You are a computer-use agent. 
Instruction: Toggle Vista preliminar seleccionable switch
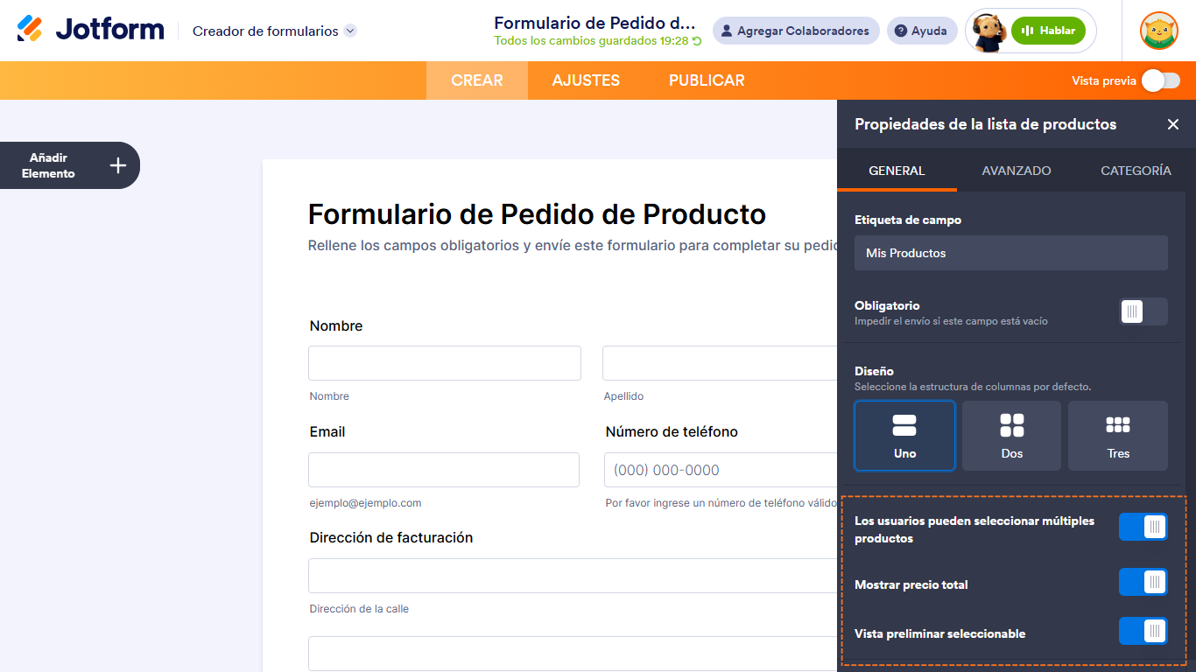click(x=1143, y=631)
